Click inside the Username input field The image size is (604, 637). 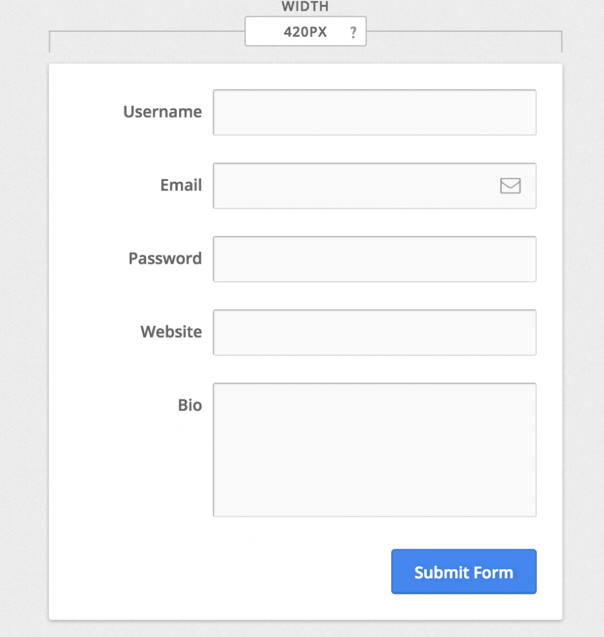[x=374, y=112]
